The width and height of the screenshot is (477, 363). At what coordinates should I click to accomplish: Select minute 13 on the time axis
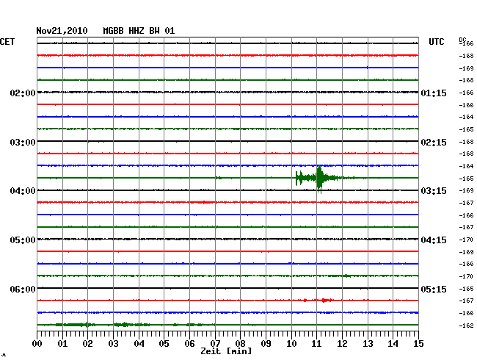[368, 343]
